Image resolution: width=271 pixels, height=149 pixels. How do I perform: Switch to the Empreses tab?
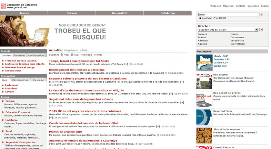[20, 56]
